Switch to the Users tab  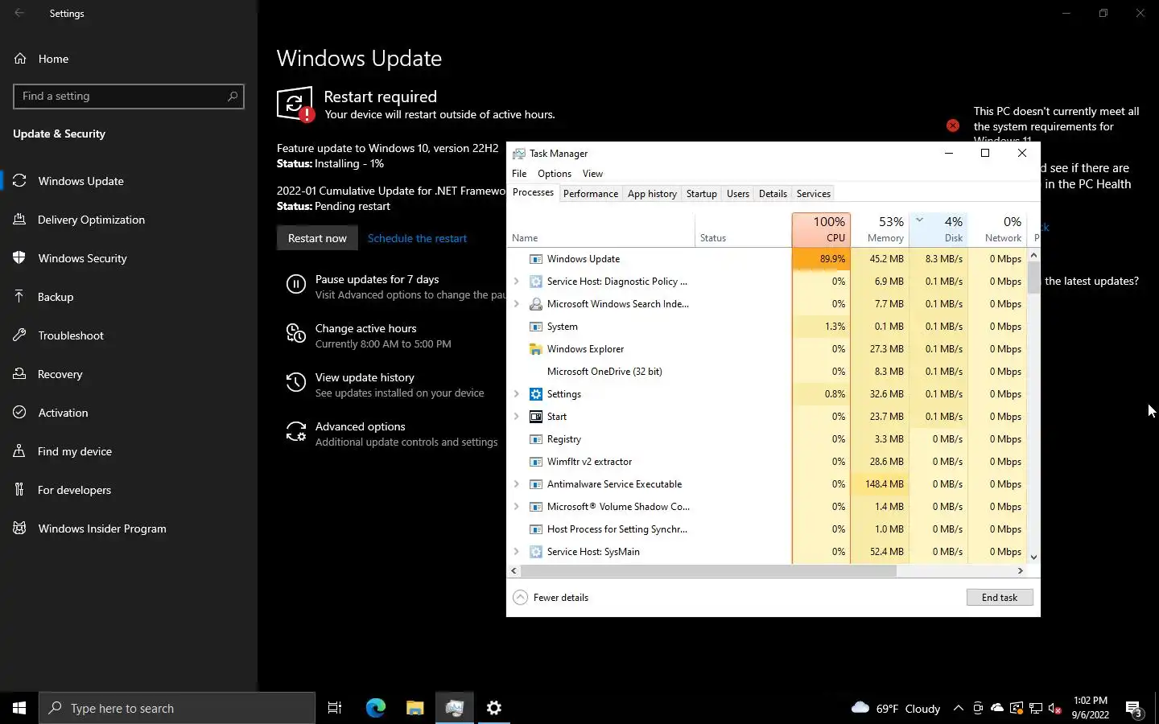point(738,194)
